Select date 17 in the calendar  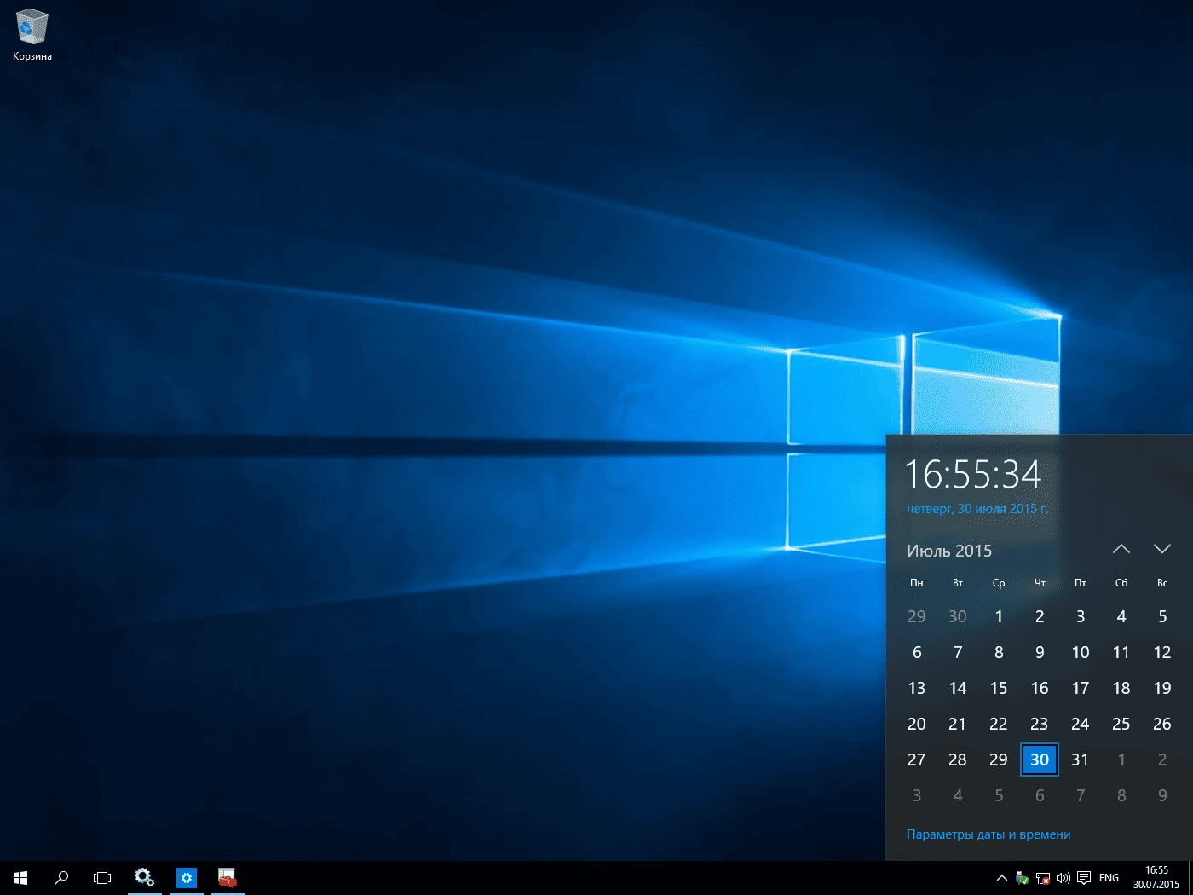click(x=1081, y=688)
